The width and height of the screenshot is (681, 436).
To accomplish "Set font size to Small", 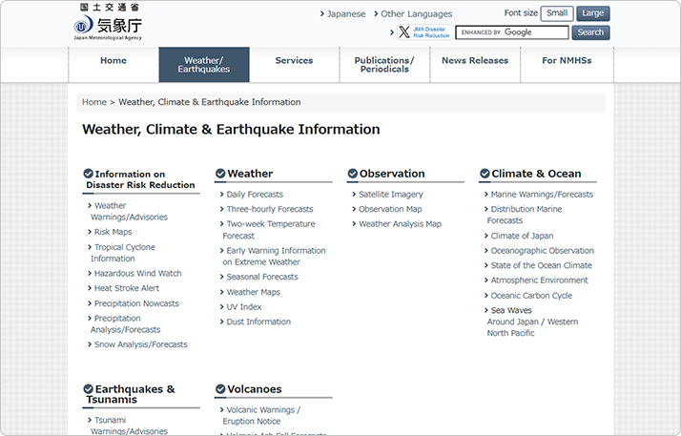I will [x=557, y=13].
